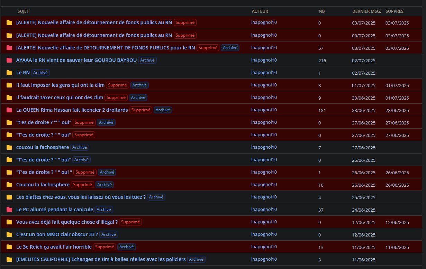Screen dimensions: 426x269
Task: Click Supprimé badge on 'Il faut imposer les gens' topic
Action: coord(117,85)
